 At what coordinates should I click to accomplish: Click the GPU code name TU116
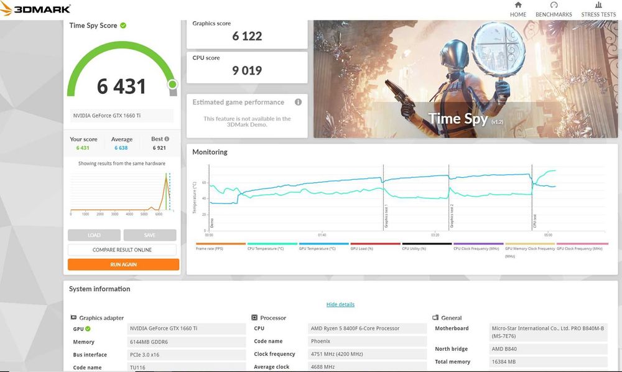(187, 367)
